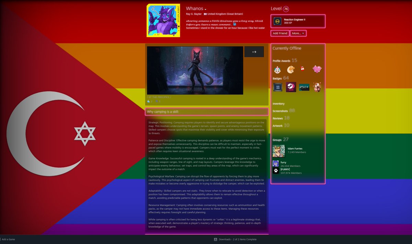Click the thumbs-up icon under the artwork
The image size is (412, 244).
pyautogui.click(x=149, y=101)
